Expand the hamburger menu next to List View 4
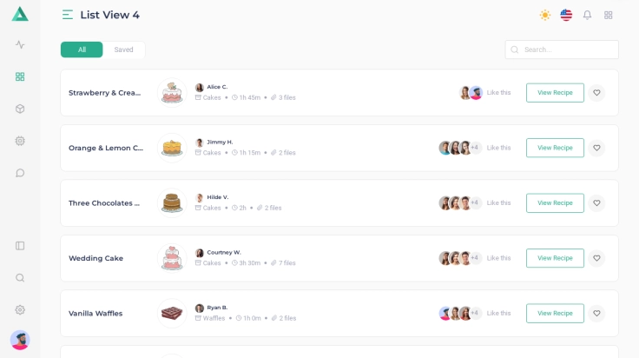The width and height of the screenshot is (639, 358). pyautogui.click(x=68, y=15)
